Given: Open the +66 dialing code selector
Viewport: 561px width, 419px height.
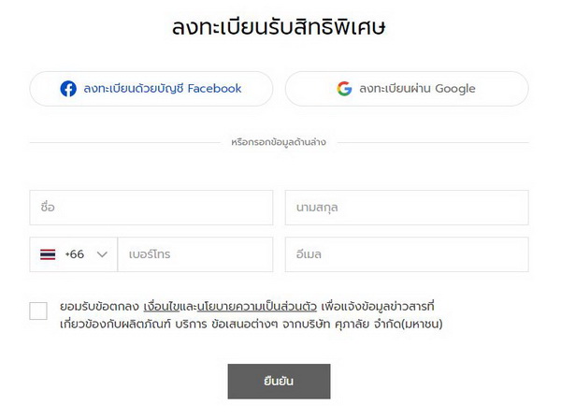Looking at the screenshot, I should pos(74,254).
